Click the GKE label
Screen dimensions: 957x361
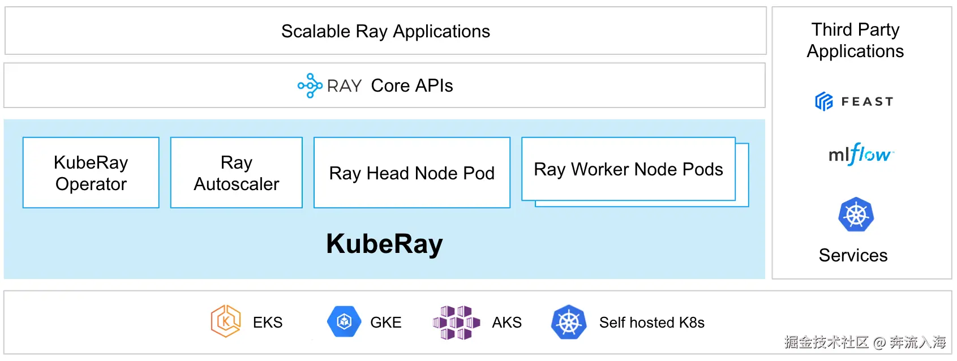386,323
